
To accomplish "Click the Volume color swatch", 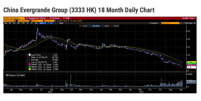I will 7,75.
